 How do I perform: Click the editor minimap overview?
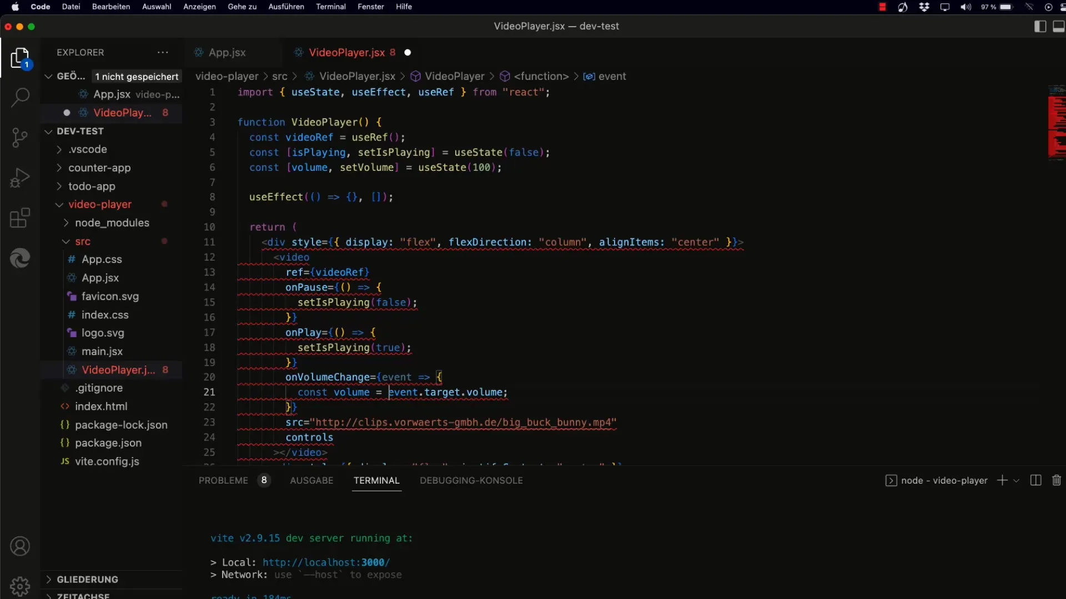pos(1057,123)
